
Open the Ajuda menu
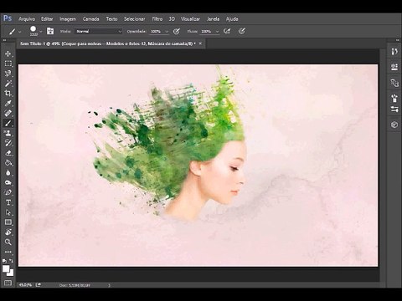[x=232, y=19]
